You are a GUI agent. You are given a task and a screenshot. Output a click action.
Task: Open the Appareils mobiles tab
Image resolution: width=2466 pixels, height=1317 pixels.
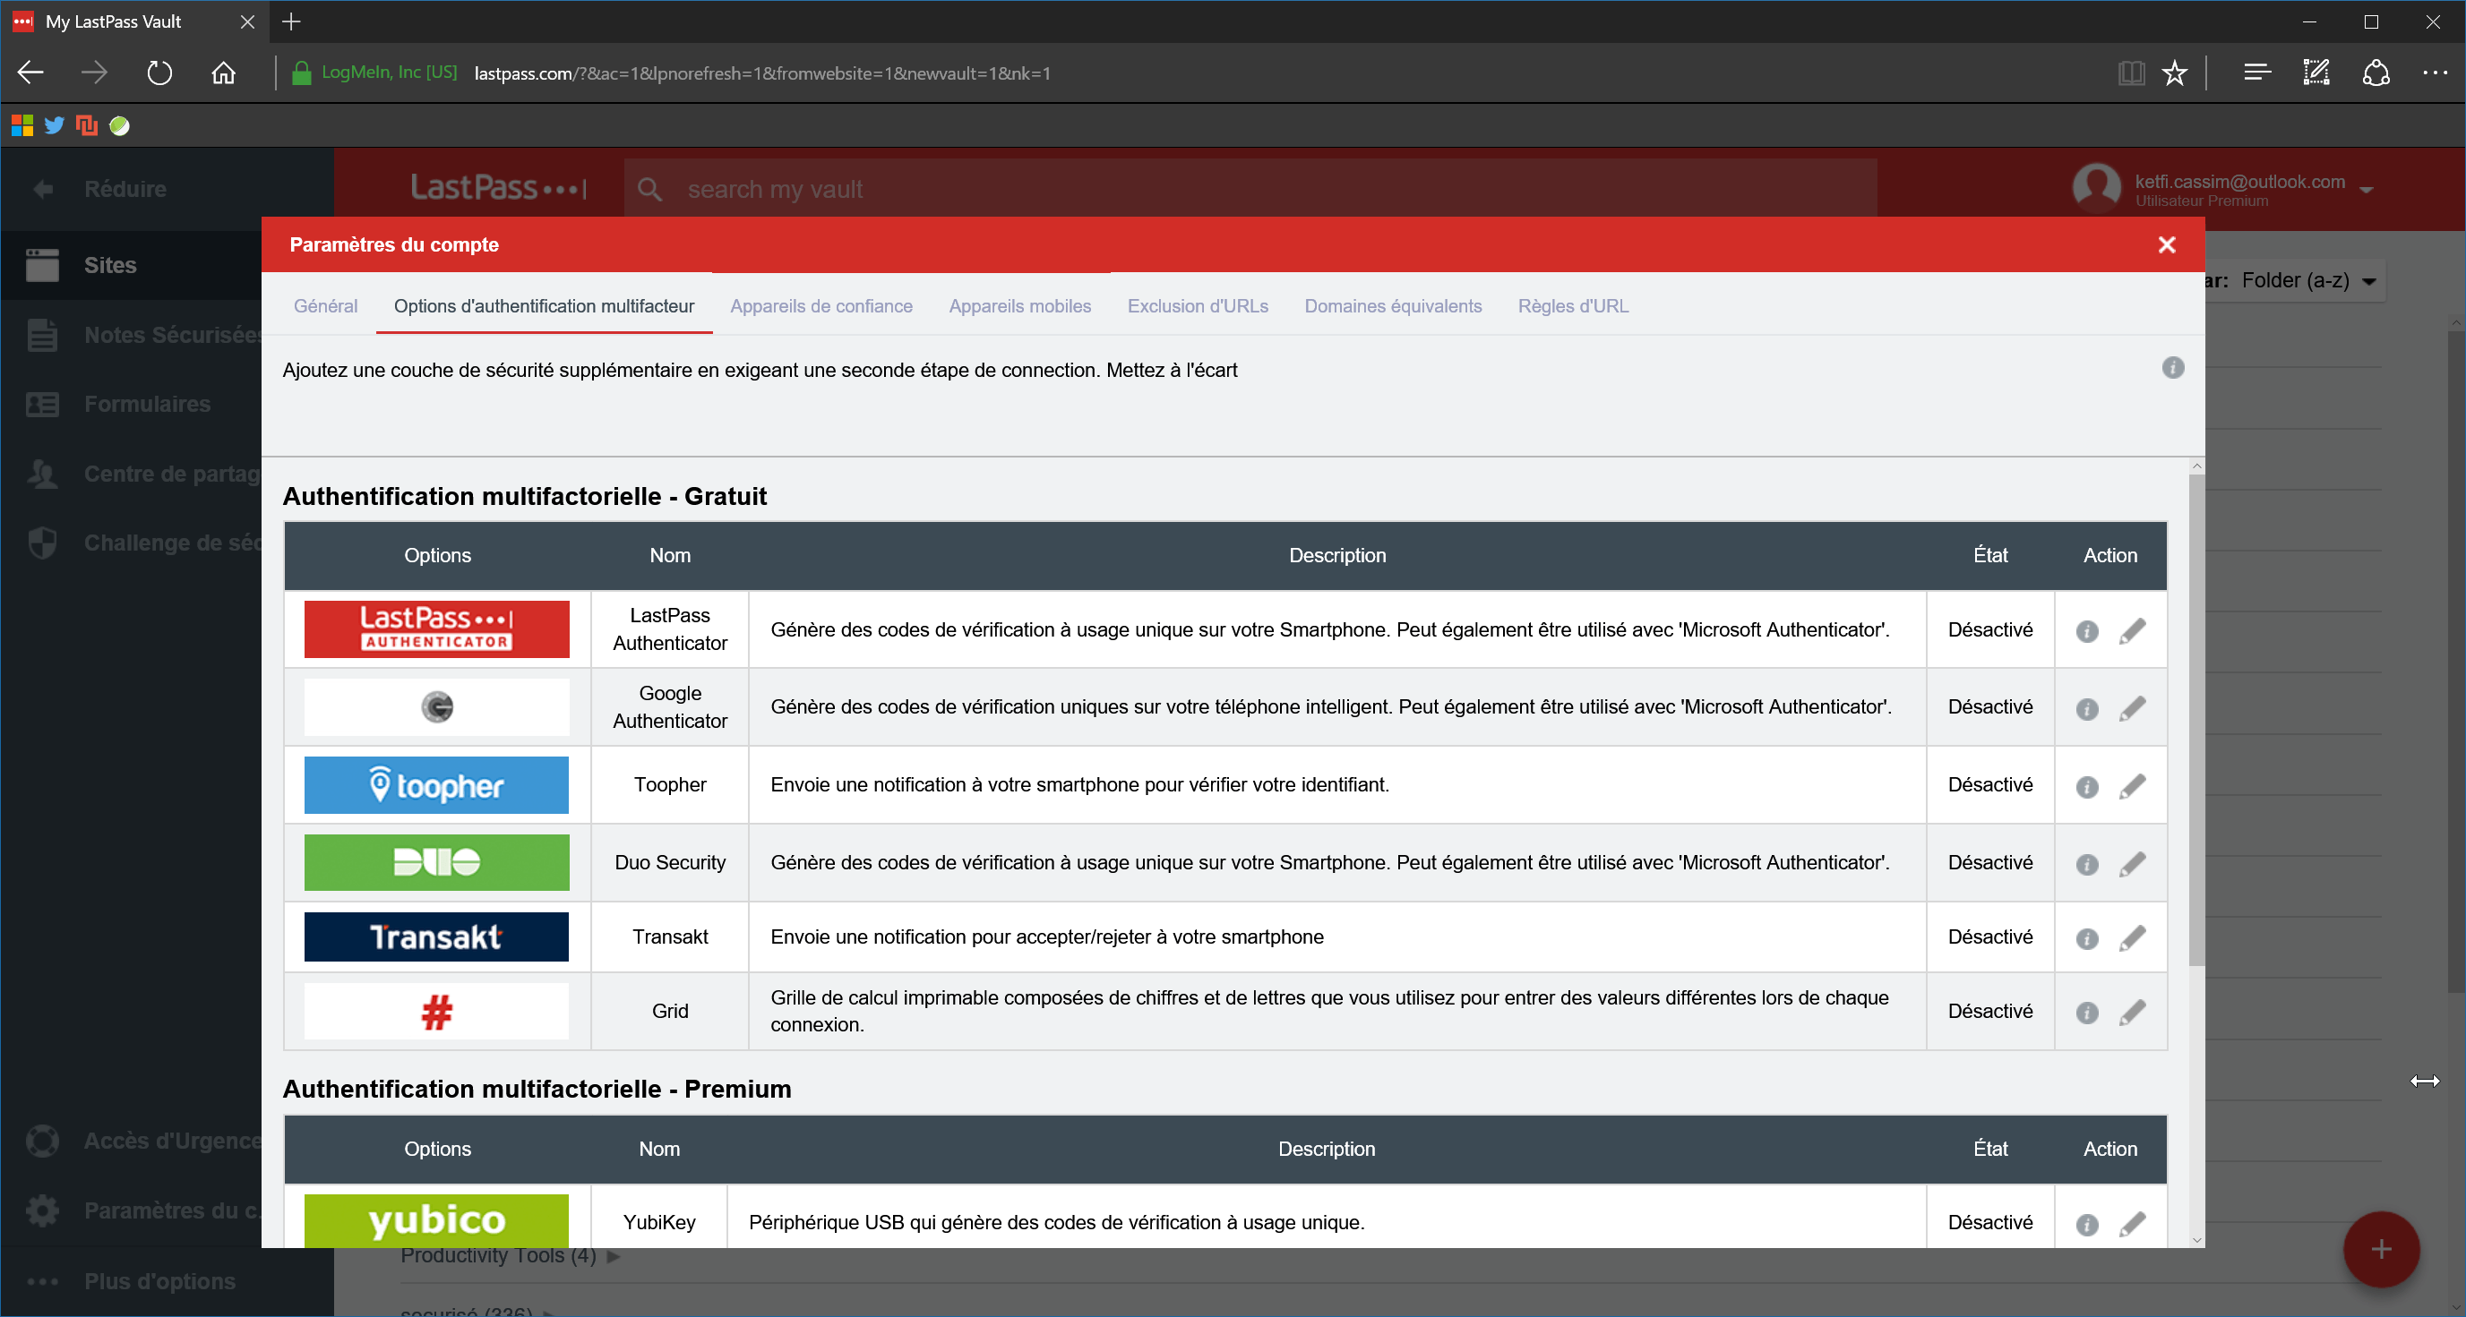point(1019,306)
